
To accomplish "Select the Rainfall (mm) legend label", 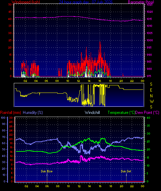I will pyautogui.click(x=10, y=113).
